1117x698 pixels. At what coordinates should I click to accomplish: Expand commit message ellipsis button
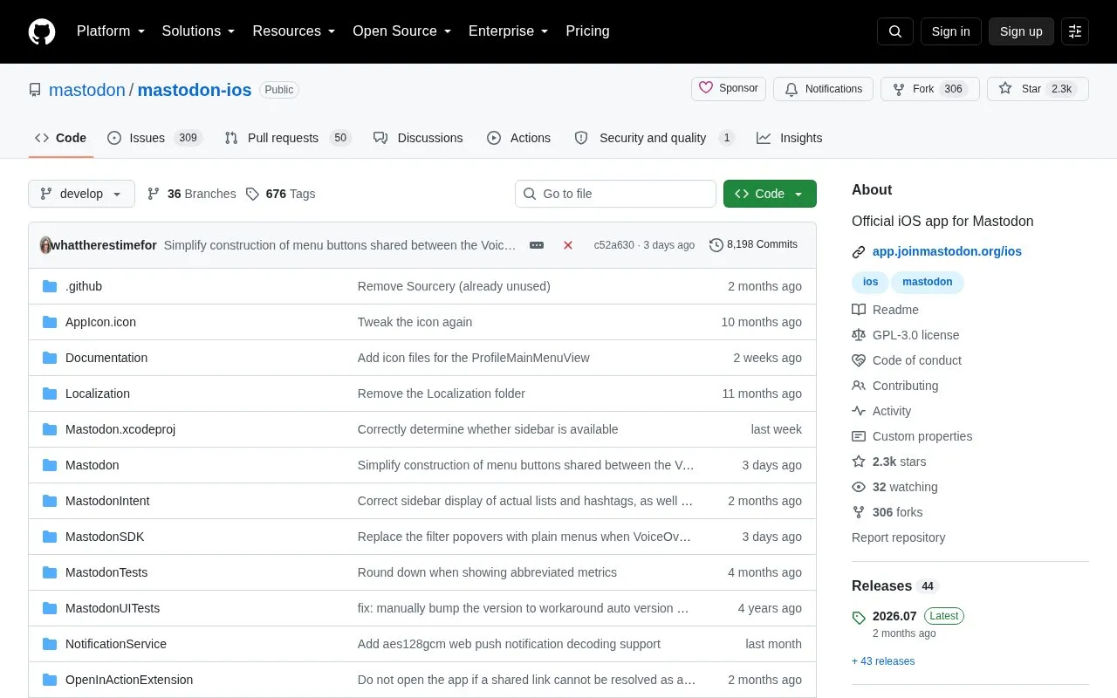pos(537,245)
